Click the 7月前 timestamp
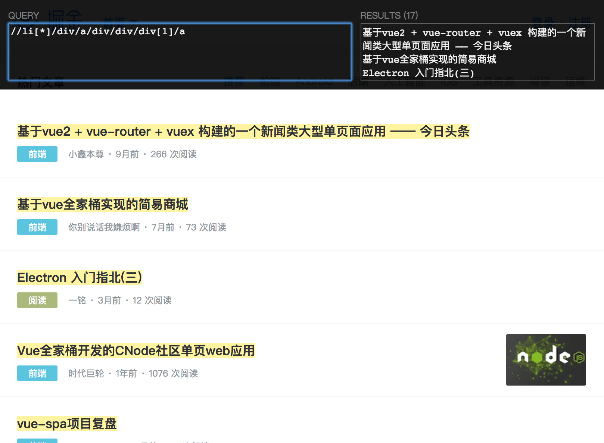Image resolution: width=604 pixels, height=443 pixels. pos(163,227)
